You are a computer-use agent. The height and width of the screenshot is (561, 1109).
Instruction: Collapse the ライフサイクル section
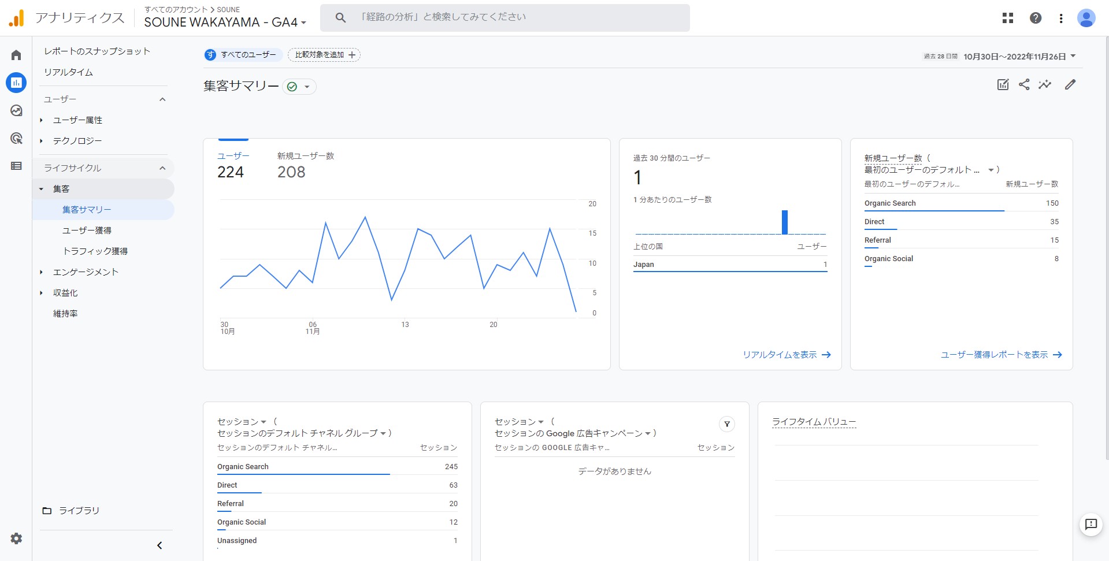(162, 168)
